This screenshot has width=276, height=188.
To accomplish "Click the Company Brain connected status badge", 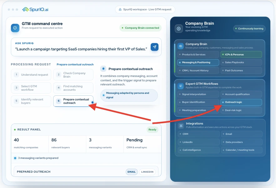I will pyautogui.click(x=140, y=28).
